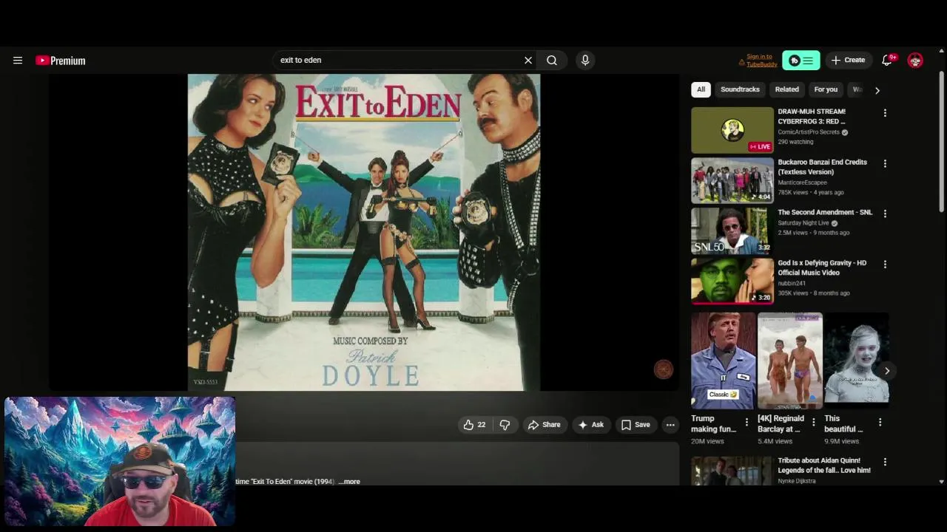Select the All filter chip
947x532 pixels.
pos(701,89)
